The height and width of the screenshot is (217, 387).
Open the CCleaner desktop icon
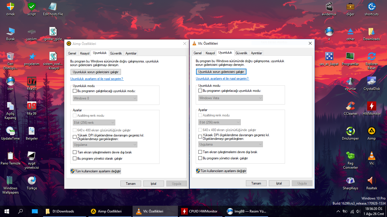[x=350, y=108]
